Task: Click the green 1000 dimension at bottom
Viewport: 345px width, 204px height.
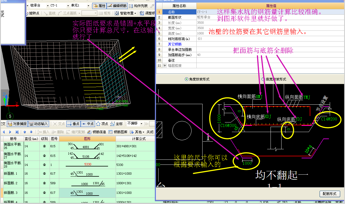Action: pos(247,163)
